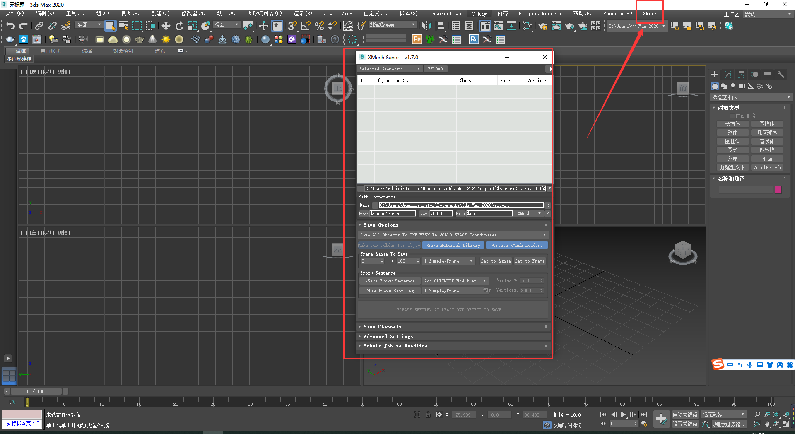The height and width of the screenshot is (434, 795).
Task: Open the Utilities wrench panel icon
Action: 781,75
